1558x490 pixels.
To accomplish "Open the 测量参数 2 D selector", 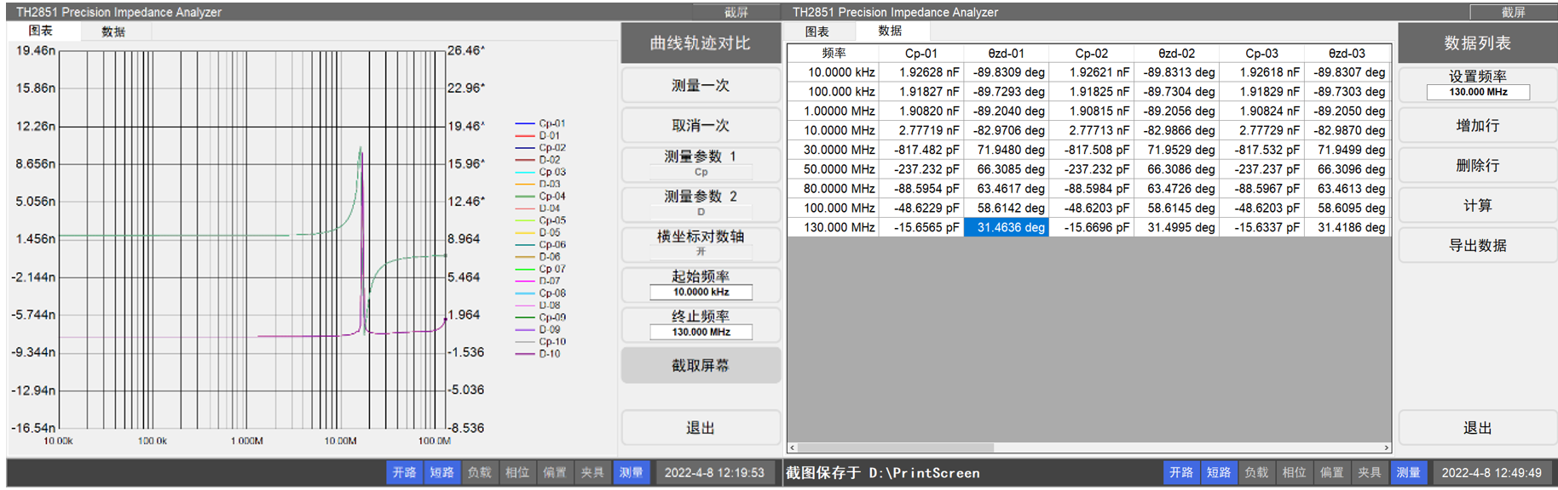I will point(700,203).
